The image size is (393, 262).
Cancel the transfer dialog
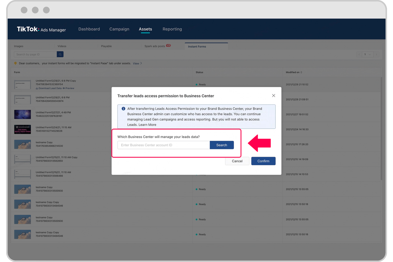click(x=237, y=161)
